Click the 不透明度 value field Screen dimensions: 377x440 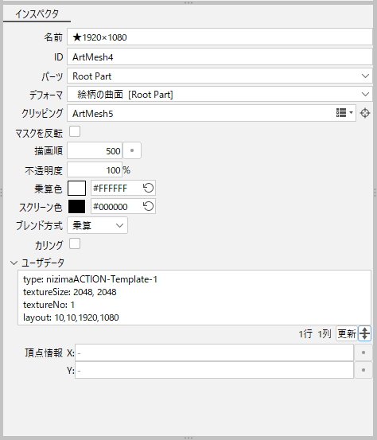[95, 169]
